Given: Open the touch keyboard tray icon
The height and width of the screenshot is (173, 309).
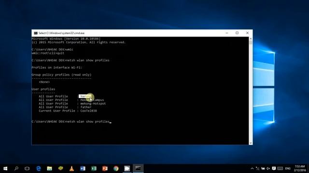Looking at the screenshot, I should (x=280, y=169).
